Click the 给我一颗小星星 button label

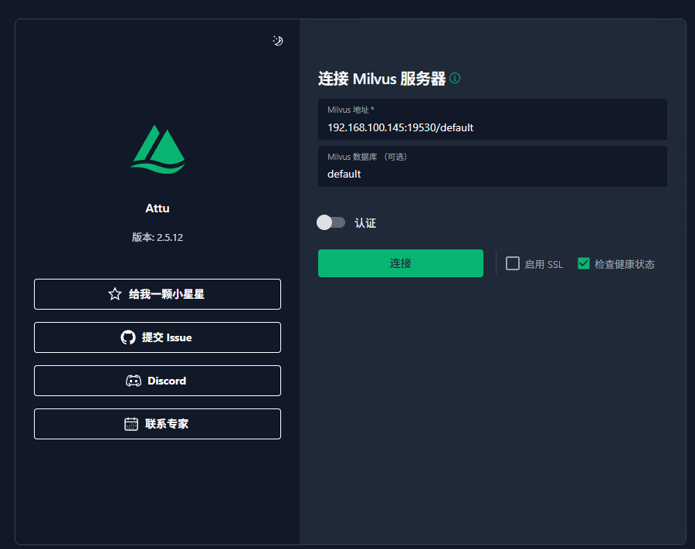(x=167, y=294)
